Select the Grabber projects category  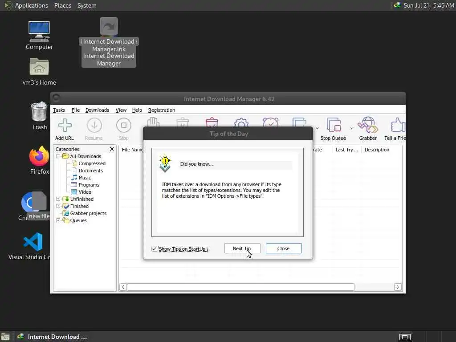tap(88, 213)
